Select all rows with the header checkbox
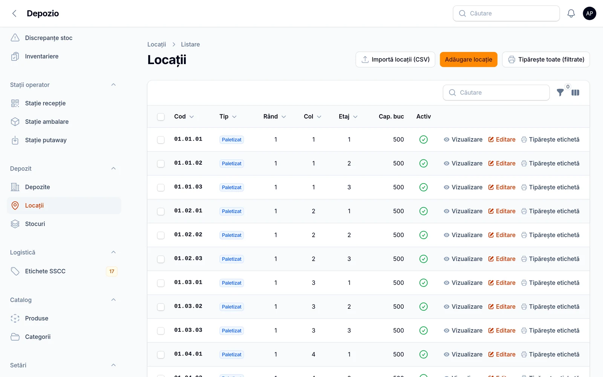Image resolution: width=603 pixels, height=377 pixels. [161, 117]
